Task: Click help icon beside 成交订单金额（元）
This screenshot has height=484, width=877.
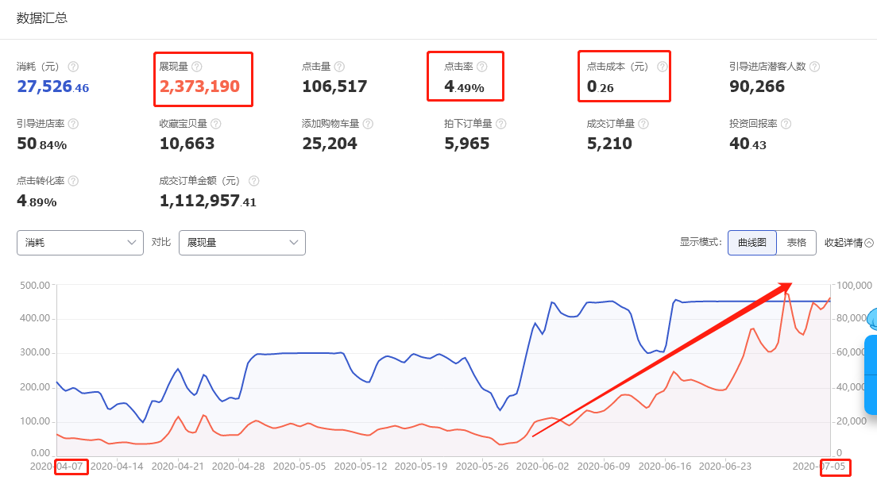Action: pyautogui.click(x=253, y=182)
